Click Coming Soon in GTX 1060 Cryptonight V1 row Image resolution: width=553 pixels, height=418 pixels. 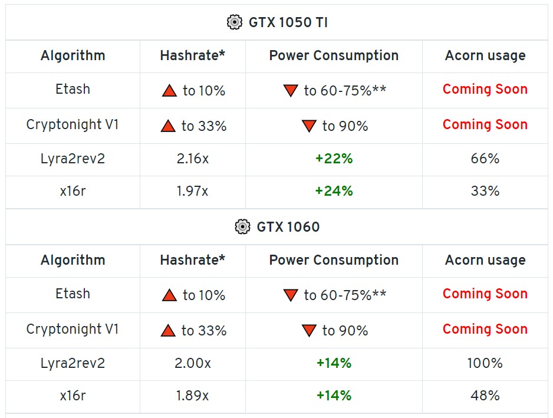pos(485,330)
